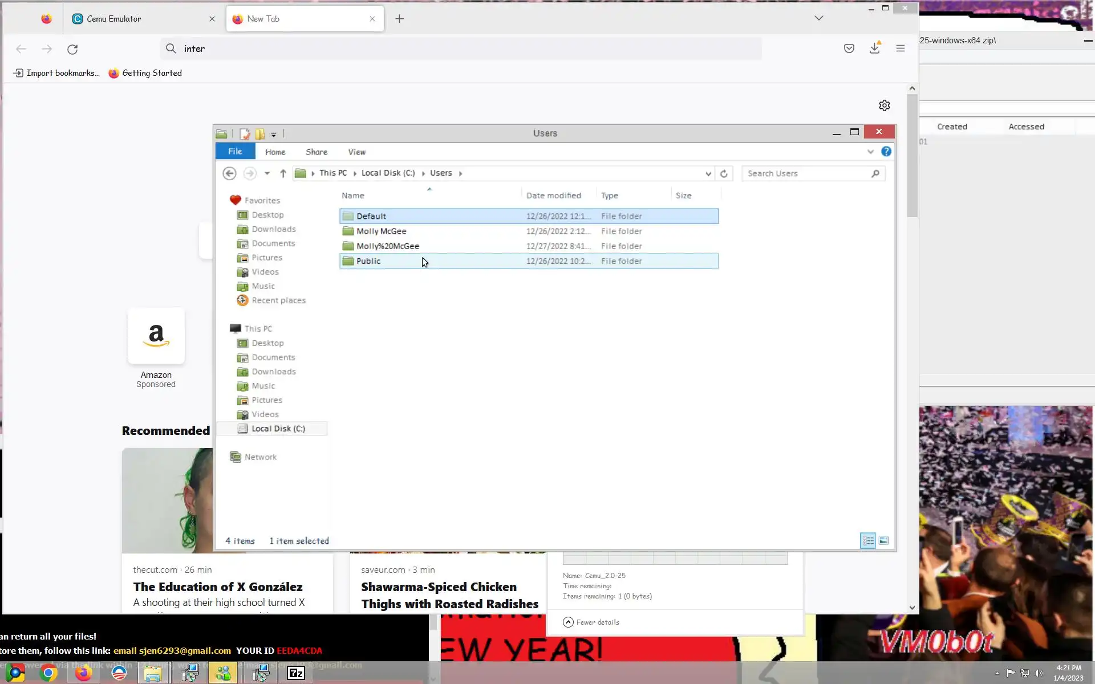Image resolution: width=1095 pixels, height=684 pixels.
Task: Open new tab page settings gear
Action: (x=884, y=105)
